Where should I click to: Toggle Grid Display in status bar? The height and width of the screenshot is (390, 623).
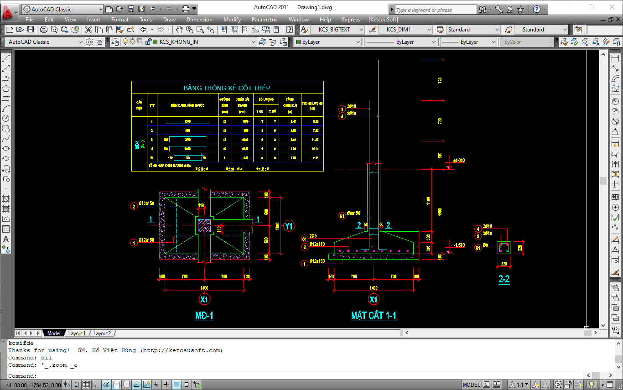[x=86, y=385]
